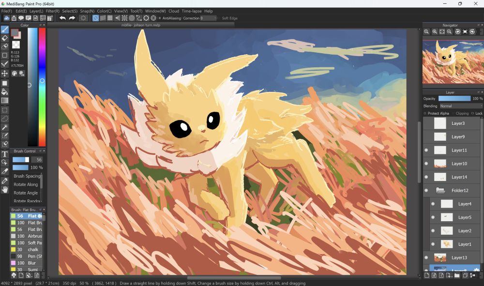Select the Brush tool in left toolbar

pos(5,30)
